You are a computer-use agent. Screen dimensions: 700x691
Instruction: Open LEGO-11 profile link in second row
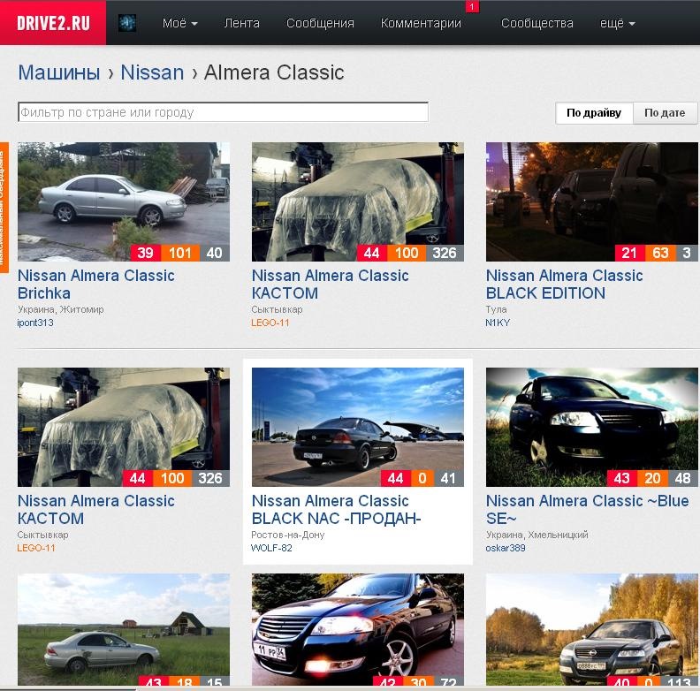pos(36,548)
